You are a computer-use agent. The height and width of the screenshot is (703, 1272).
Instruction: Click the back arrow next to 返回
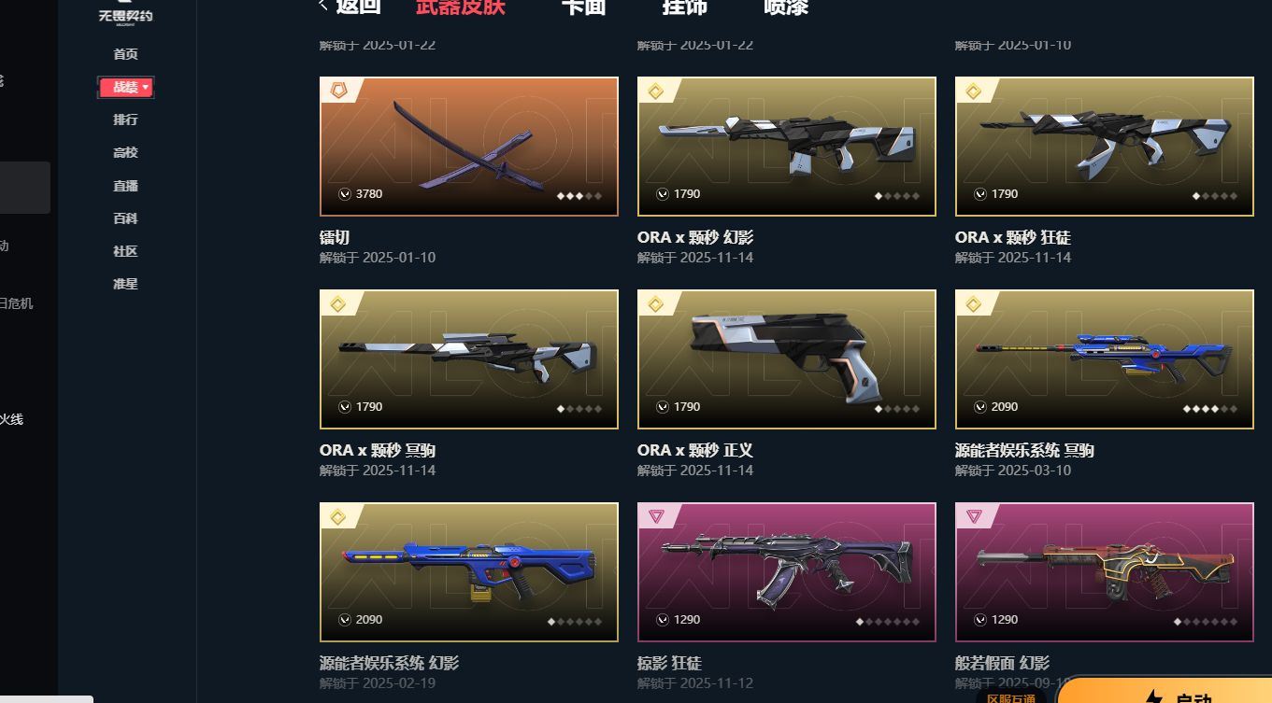coord(323,6)
